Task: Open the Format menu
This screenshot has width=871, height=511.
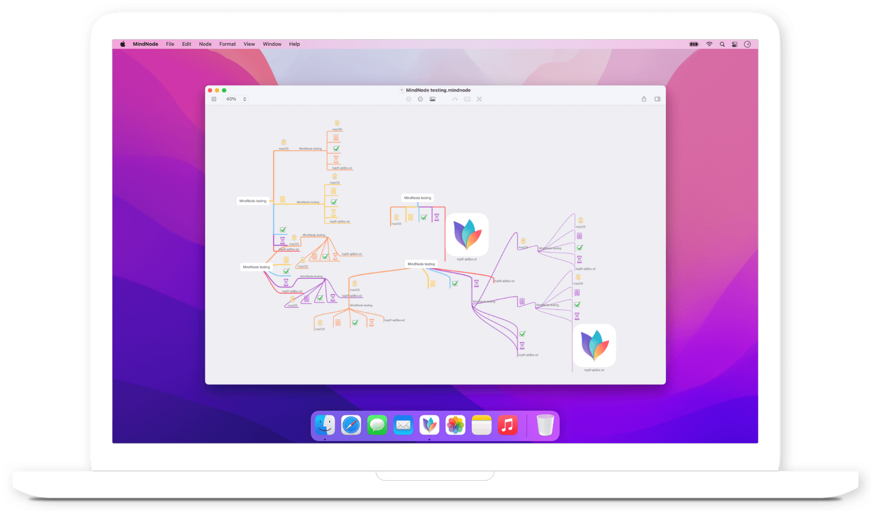Action: pyautogui.click(x=227, y=44)
